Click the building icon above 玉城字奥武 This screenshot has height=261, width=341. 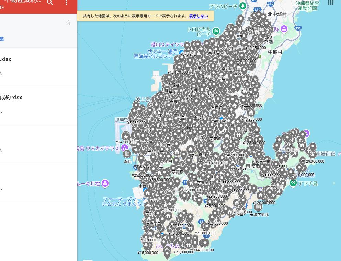(x=258, y=207)
